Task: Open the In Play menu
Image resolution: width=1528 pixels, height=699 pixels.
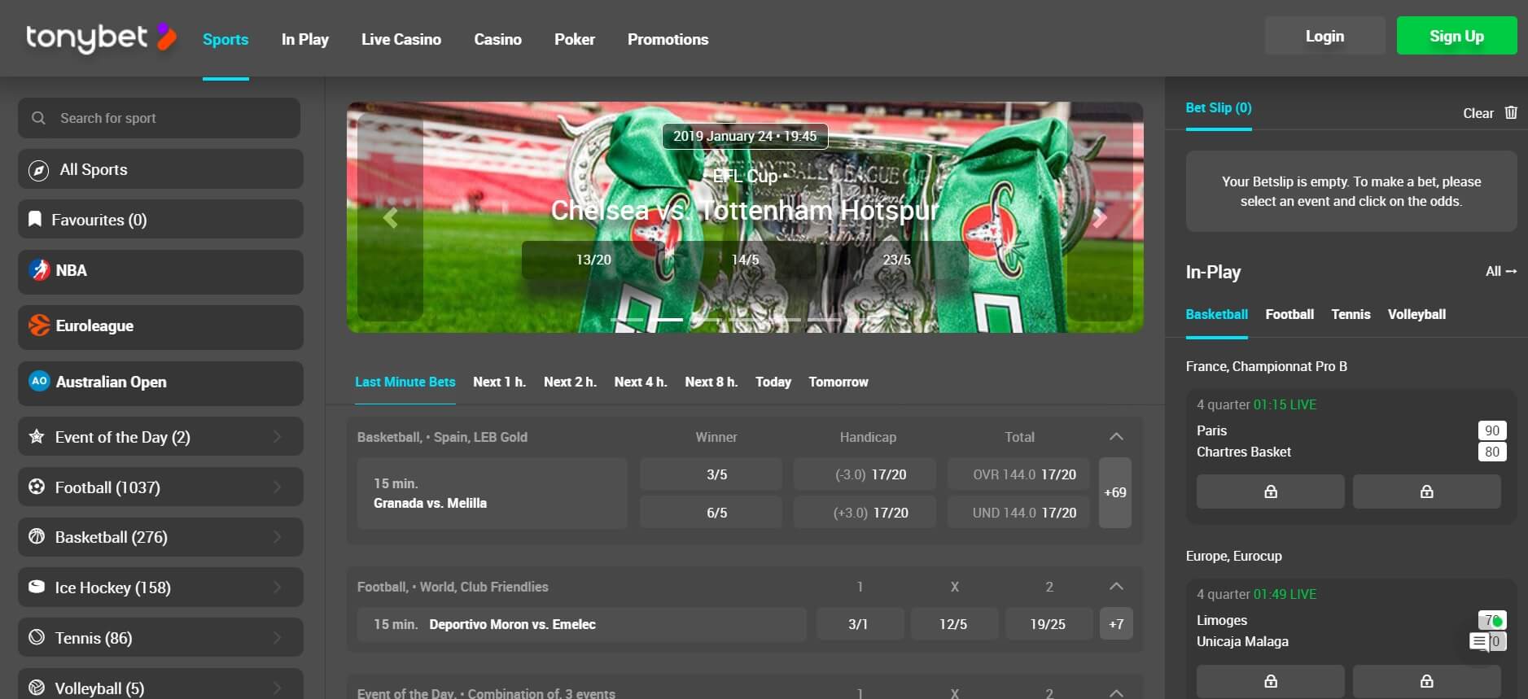Action: point(305,39)
